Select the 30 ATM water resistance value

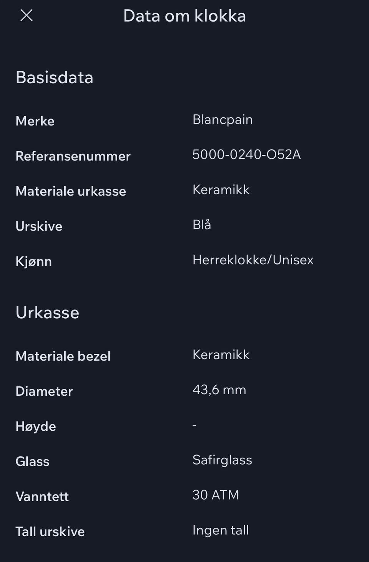pos(216,495)
